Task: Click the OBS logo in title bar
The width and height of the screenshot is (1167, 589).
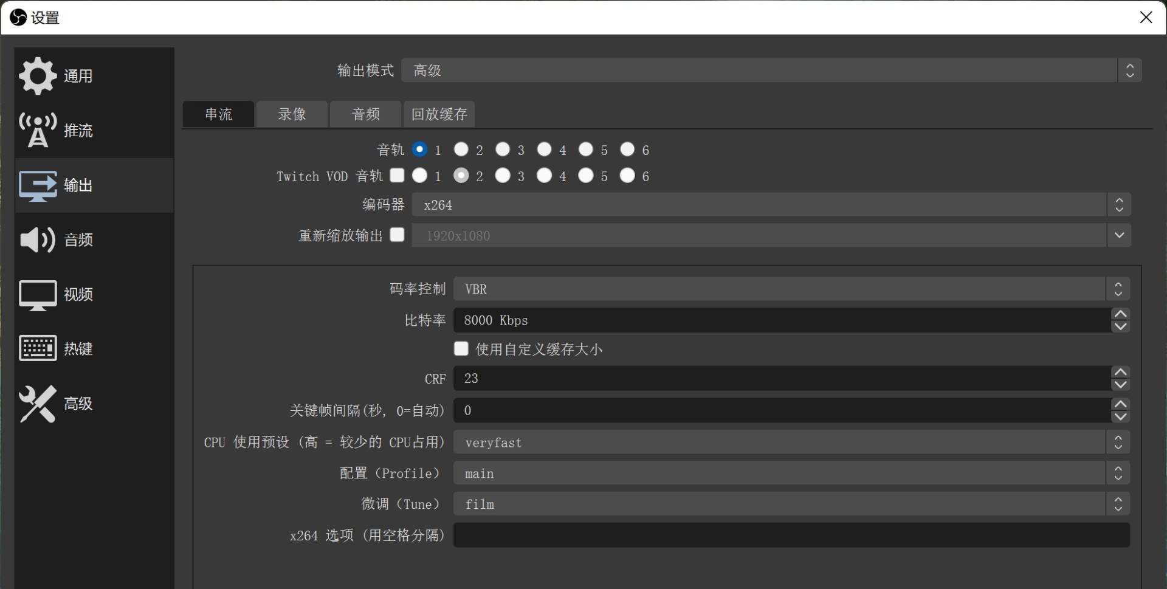Action: (x=18, y=17)
